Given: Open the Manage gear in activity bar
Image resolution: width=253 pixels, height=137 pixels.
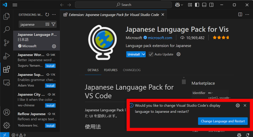Looking at the screenshot, I should point(6,125).
